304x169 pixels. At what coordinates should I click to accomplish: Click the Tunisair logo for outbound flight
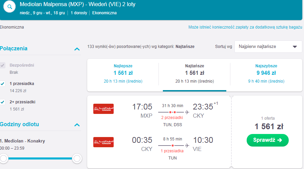tap(103, 109)
